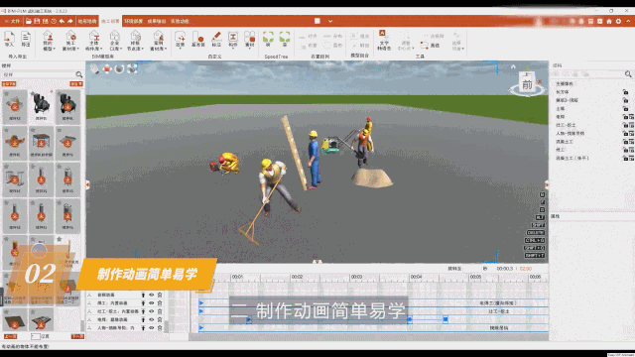The height and width of the screenshot is (357, 635).
Task: Select the 标注 pencil annotation tool
Action: pyautogui.click(x=216, y=40)
